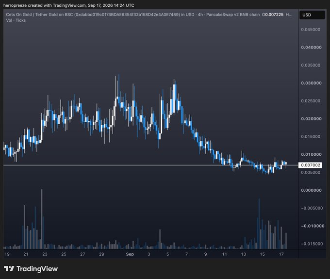Click the 0.015000 price axis label

[311, 136]
